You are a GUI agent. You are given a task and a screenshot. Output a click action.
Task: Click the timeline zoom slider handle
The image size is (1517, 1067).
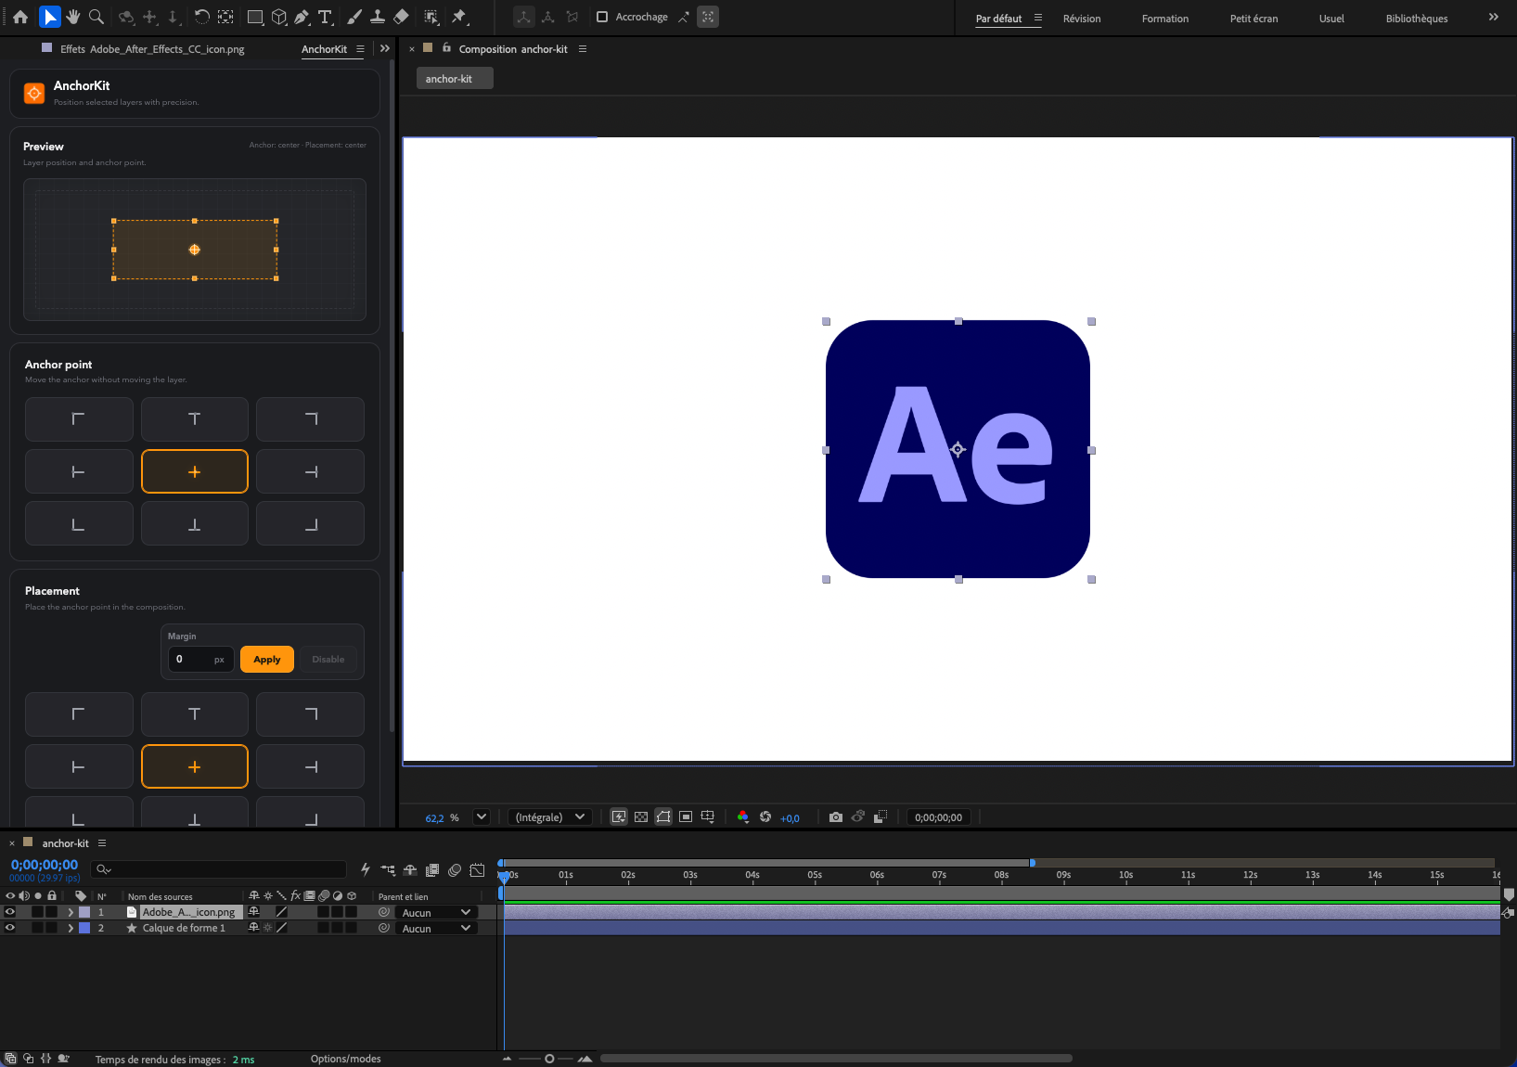[549, 1059]
